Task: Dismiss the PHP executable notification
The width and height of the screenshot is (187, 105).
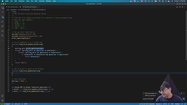Action: tap(184, 93)
